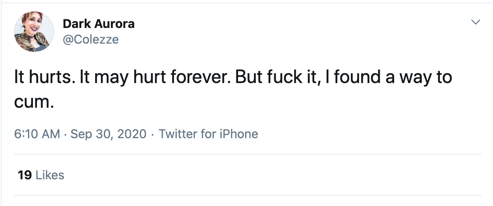Click the Dark Aurora profile avatar
493x206 pixels.
point(34,31)
